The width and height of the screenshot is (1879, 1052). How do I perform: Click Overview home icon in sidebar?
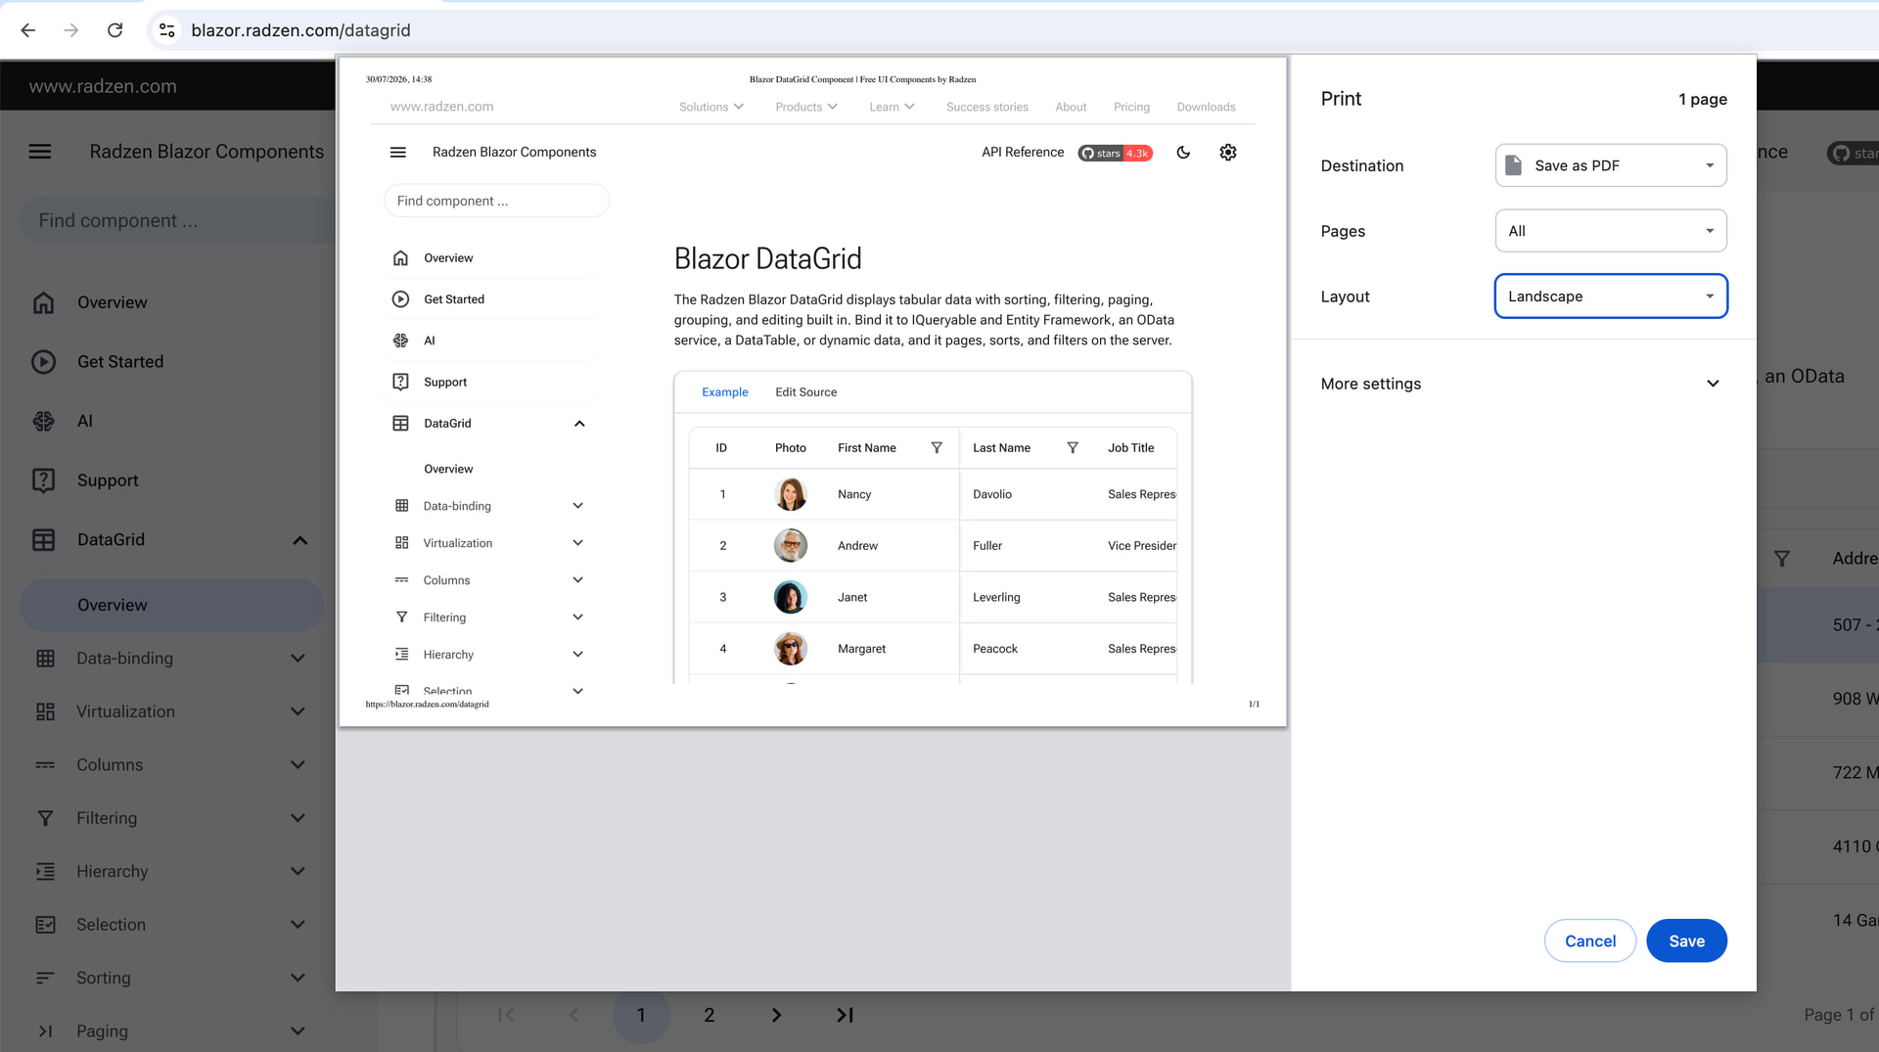pyautogui.click(x=44, y=302)
